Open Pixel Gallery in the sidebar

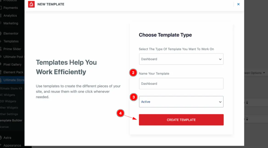point(12,64)
